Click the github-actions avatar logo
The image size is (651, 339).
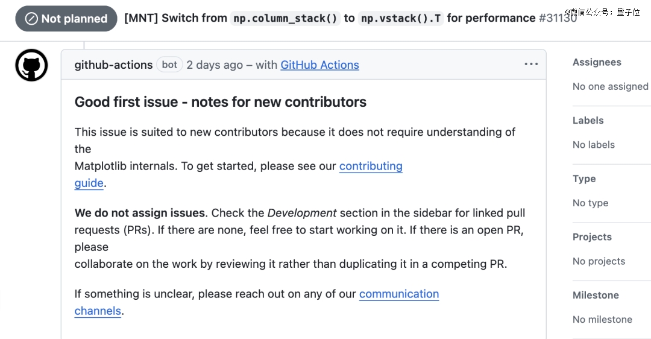[31, 65]
